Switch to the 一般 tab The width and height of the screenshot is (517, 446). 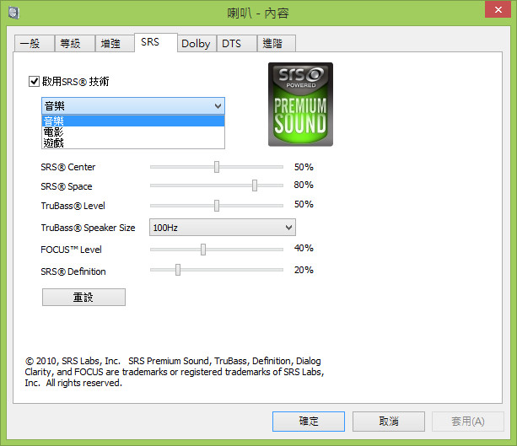point(35,44)
